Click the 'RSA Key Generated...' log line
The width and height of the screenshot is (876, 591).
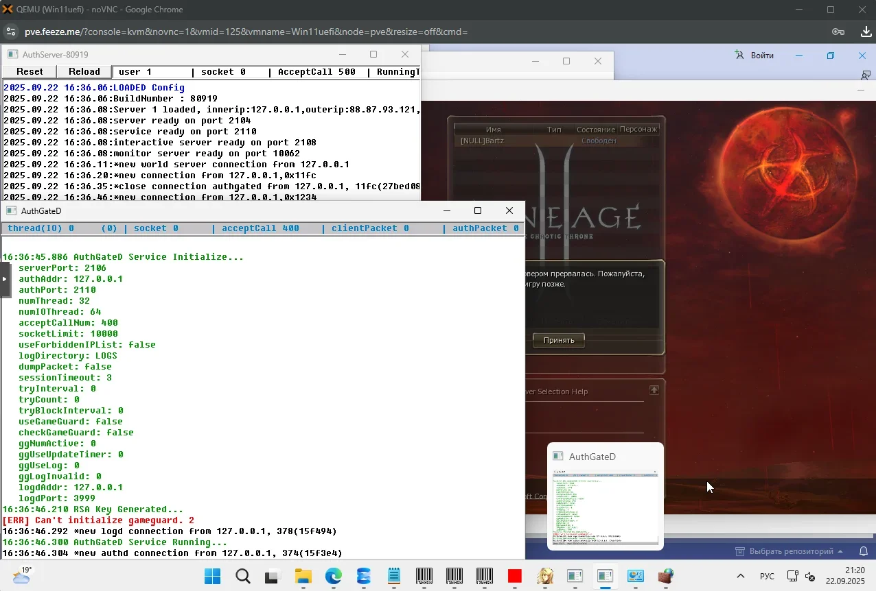(x=93, y=509)
